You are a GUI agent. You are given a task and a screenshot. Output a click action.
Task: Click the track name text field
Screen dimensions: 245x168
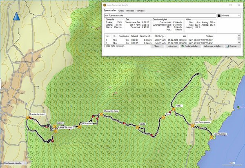pyautogui.click(x=160, y=15)
